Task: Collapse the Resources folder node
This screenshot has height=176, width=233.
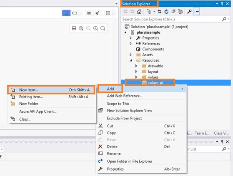Action: [131, 60]
